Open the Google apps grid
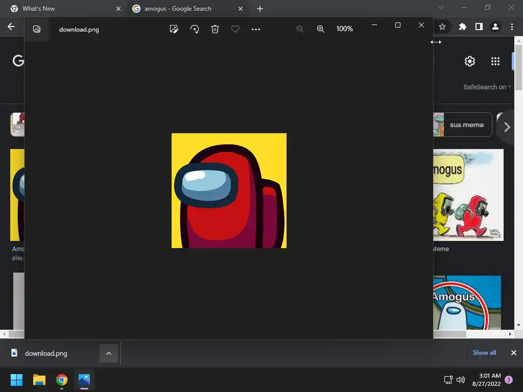This screenshot has height=392, width=523. 495,61
